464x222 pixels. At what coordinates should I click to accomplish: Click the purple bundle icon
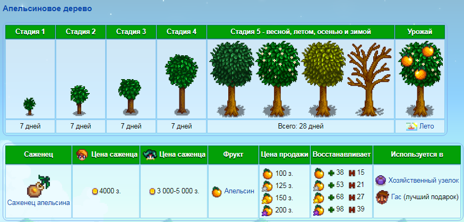click(381, 180)
